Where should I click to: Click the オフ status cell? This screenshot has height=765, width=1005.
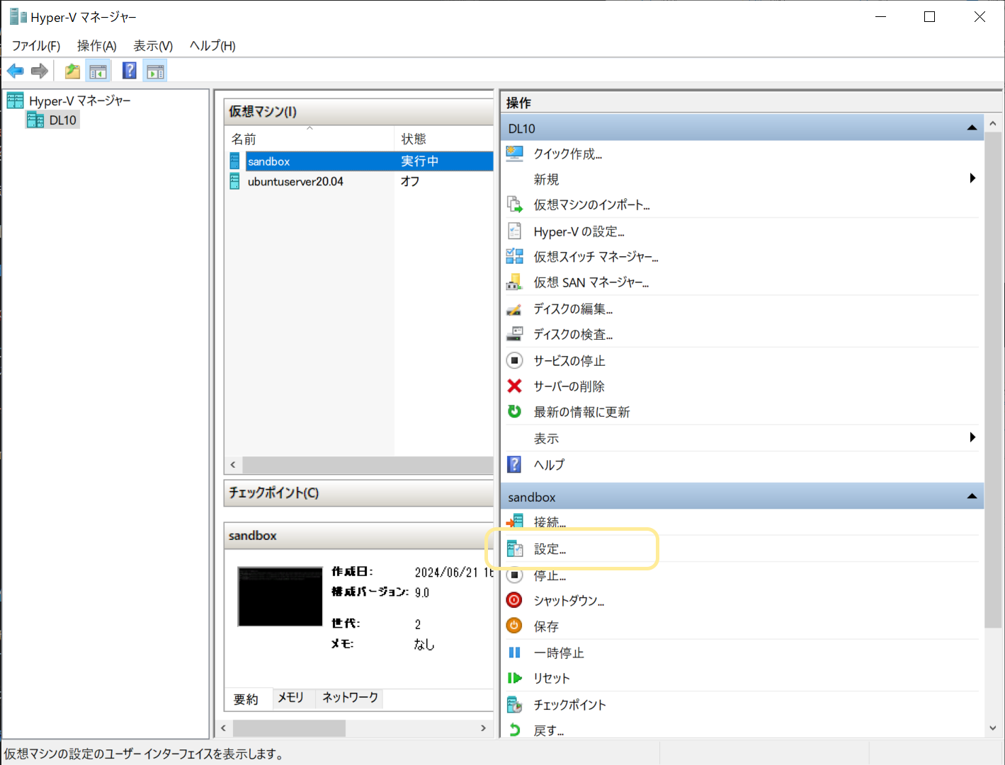point(410,181)
